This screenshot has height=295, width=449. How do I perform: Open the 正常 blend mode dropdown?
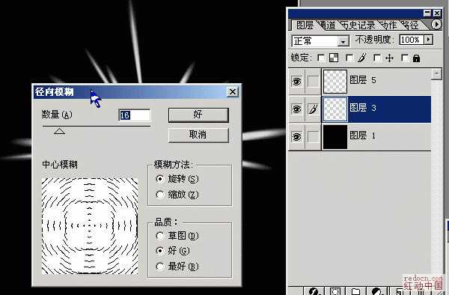click(x=343, y=41)
